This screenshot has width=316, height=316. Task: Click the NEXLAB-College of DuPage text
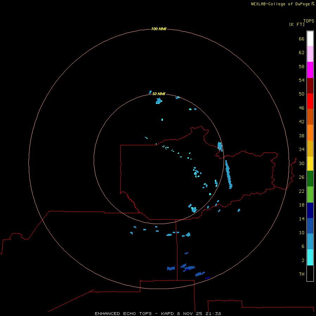click(x=281, y=4)
